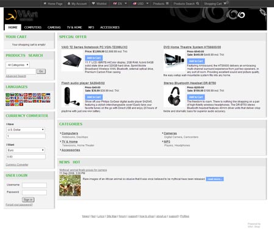The width and height of the screenshot is (274, 231).
Task: Click the Sign in button
Action: pos(28,200)
